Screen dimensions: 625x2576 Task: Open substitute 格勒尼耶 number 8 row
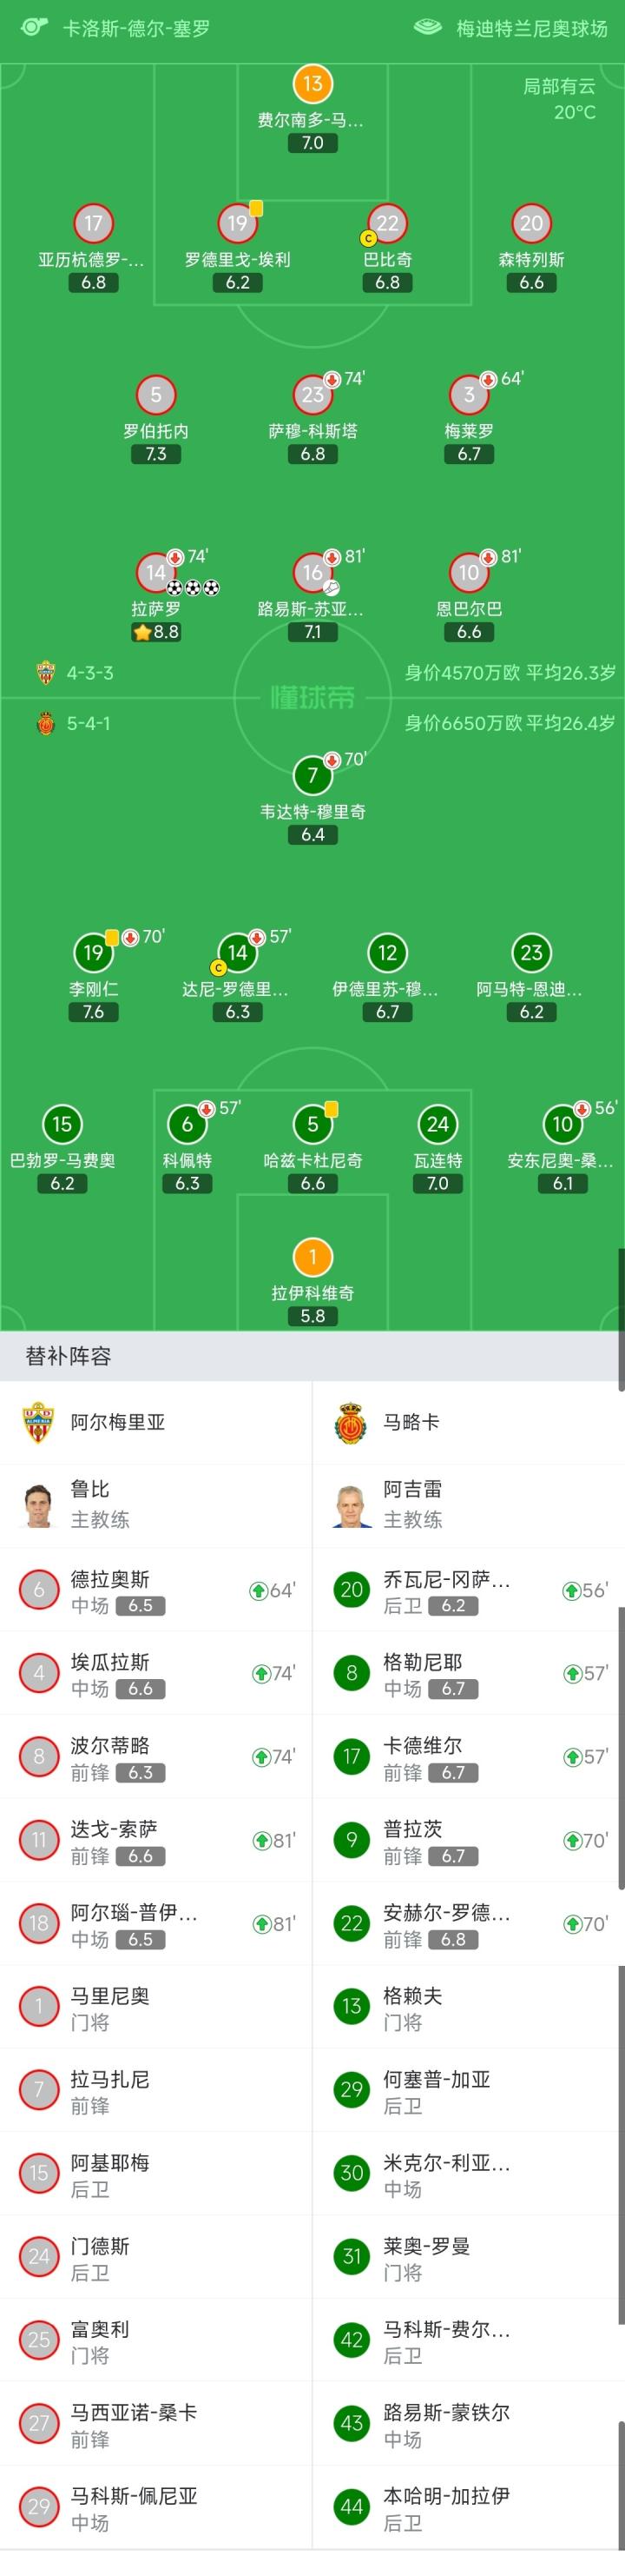[468, 1673]
